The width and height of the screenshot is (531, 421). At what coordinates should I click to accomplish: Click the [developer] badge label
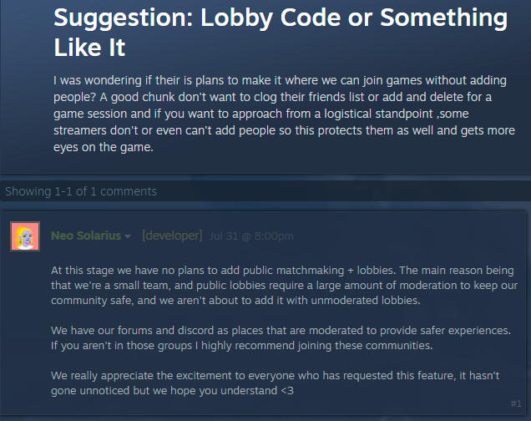[x=172, y=236]
